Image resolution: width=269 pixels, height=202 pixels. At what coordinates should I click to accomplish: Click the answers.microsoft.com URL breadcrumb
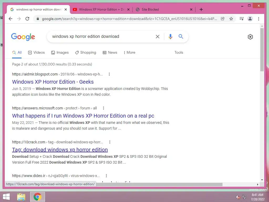pyautogui.click(x=54, y=108)
